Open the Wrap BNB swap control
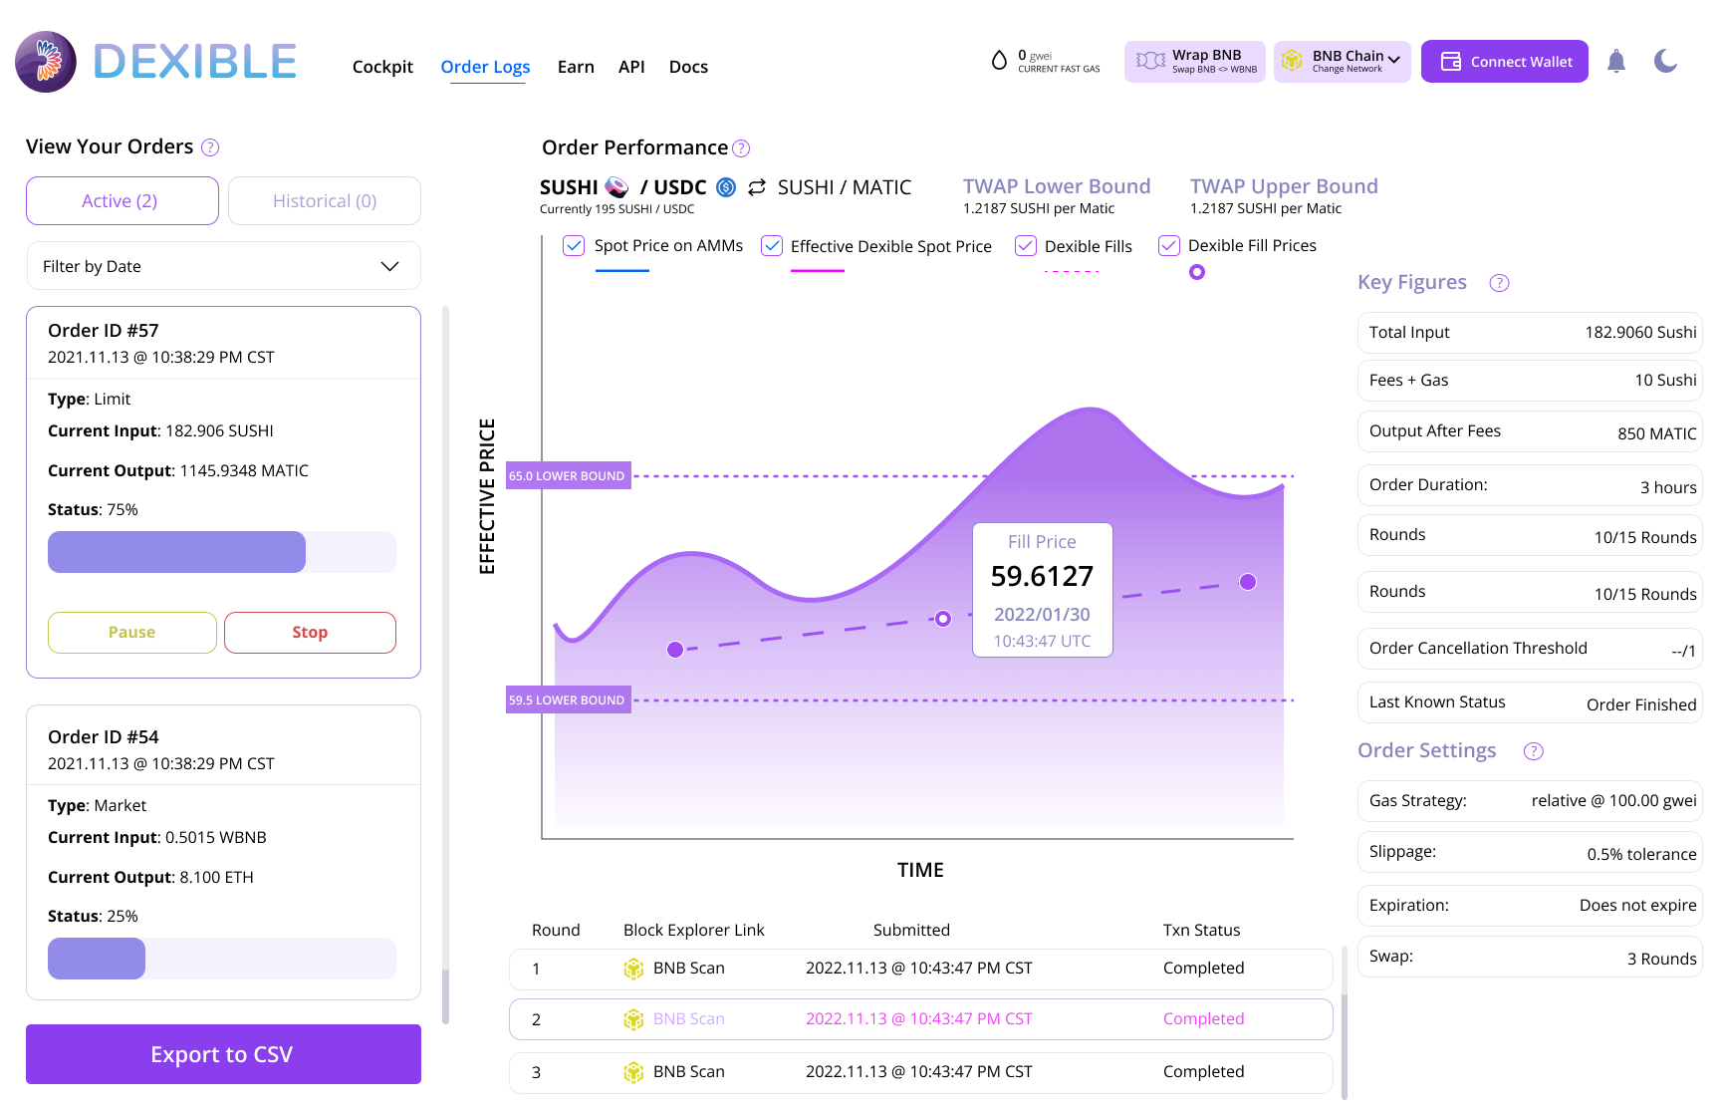 [x=1194, y=62]
